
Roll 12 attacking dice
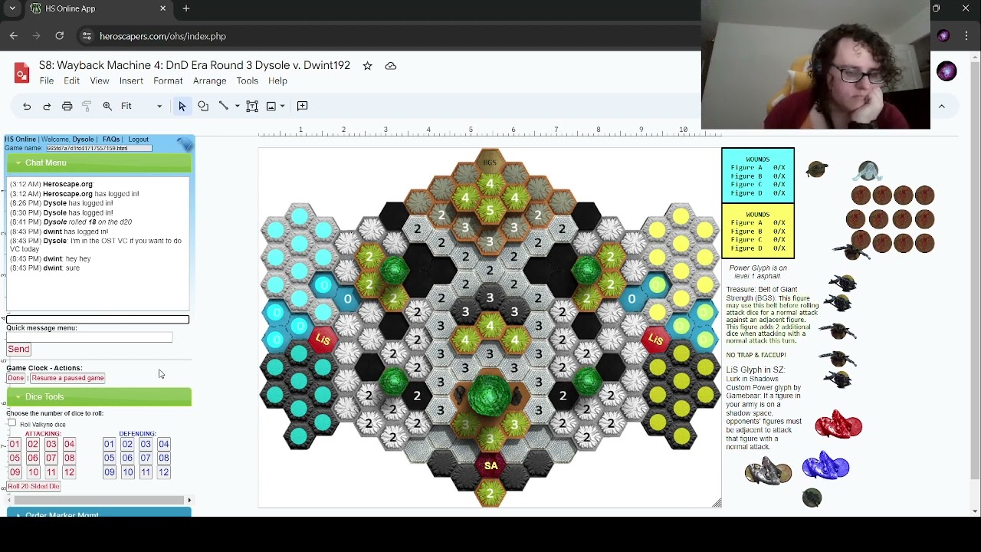pos(69,472)
